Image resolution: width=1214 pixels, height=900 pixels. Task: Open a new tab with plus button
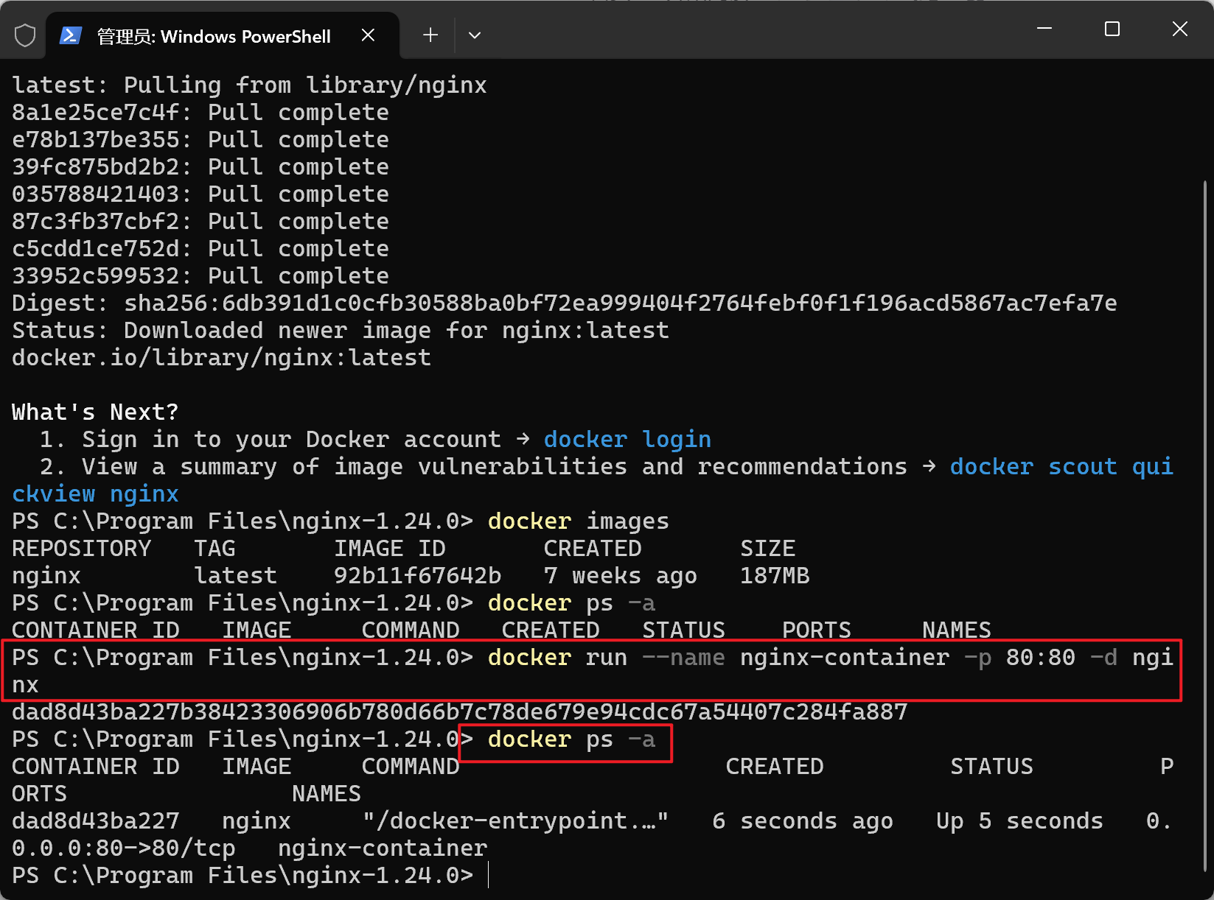430,35
